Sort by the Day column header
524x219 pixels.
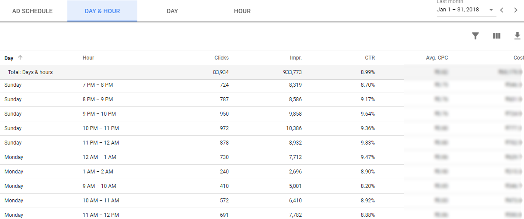tap(9, 58)
